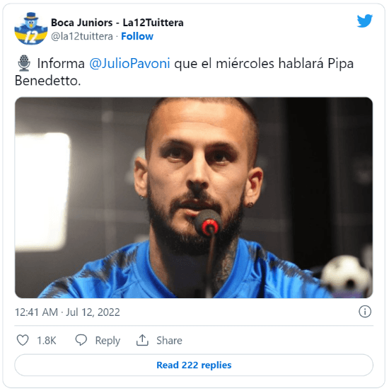The image size is (389, 391).
Task: Click the Share text label
Action: coord(169,341)
